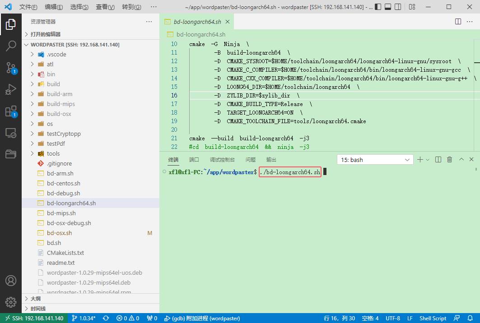This screenshot has width=480, height=323.
Task: Open the Remote Explorer view
Action: 11,133
